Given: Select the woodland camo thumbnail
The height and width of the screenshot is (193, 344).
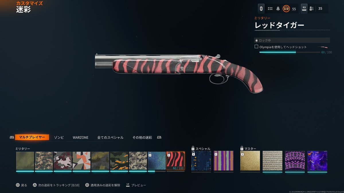Looking at the screenshot, I should coord(44,161).
